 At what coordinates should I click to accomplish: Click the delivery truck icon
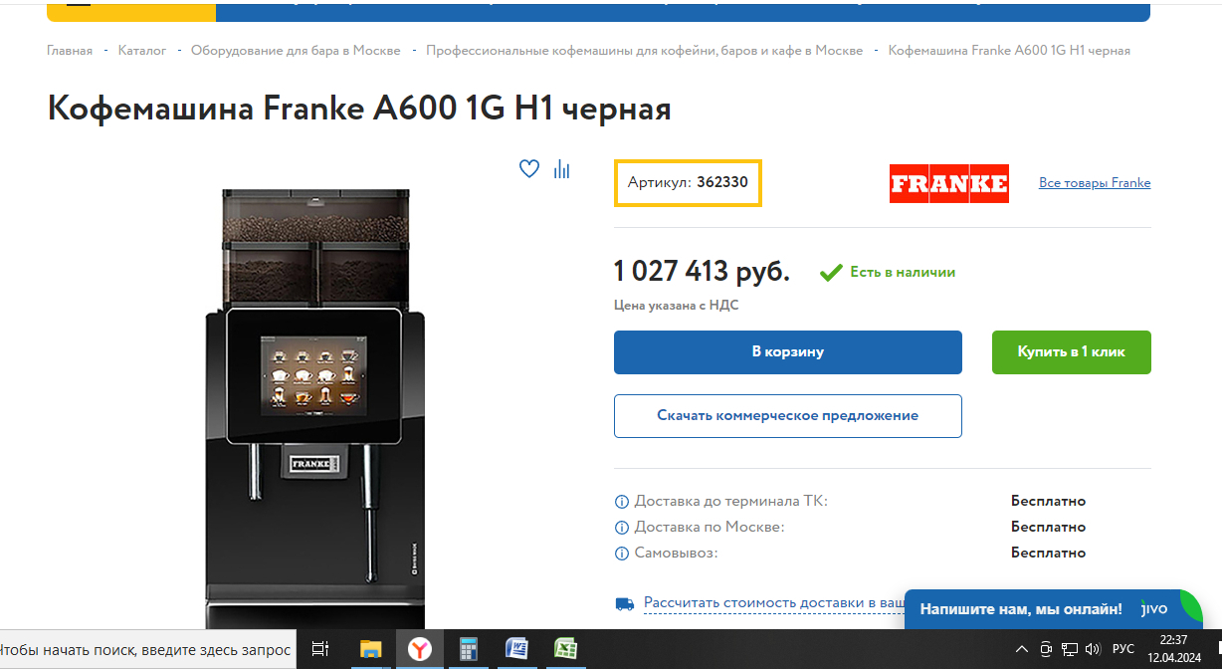coord(625,603)
